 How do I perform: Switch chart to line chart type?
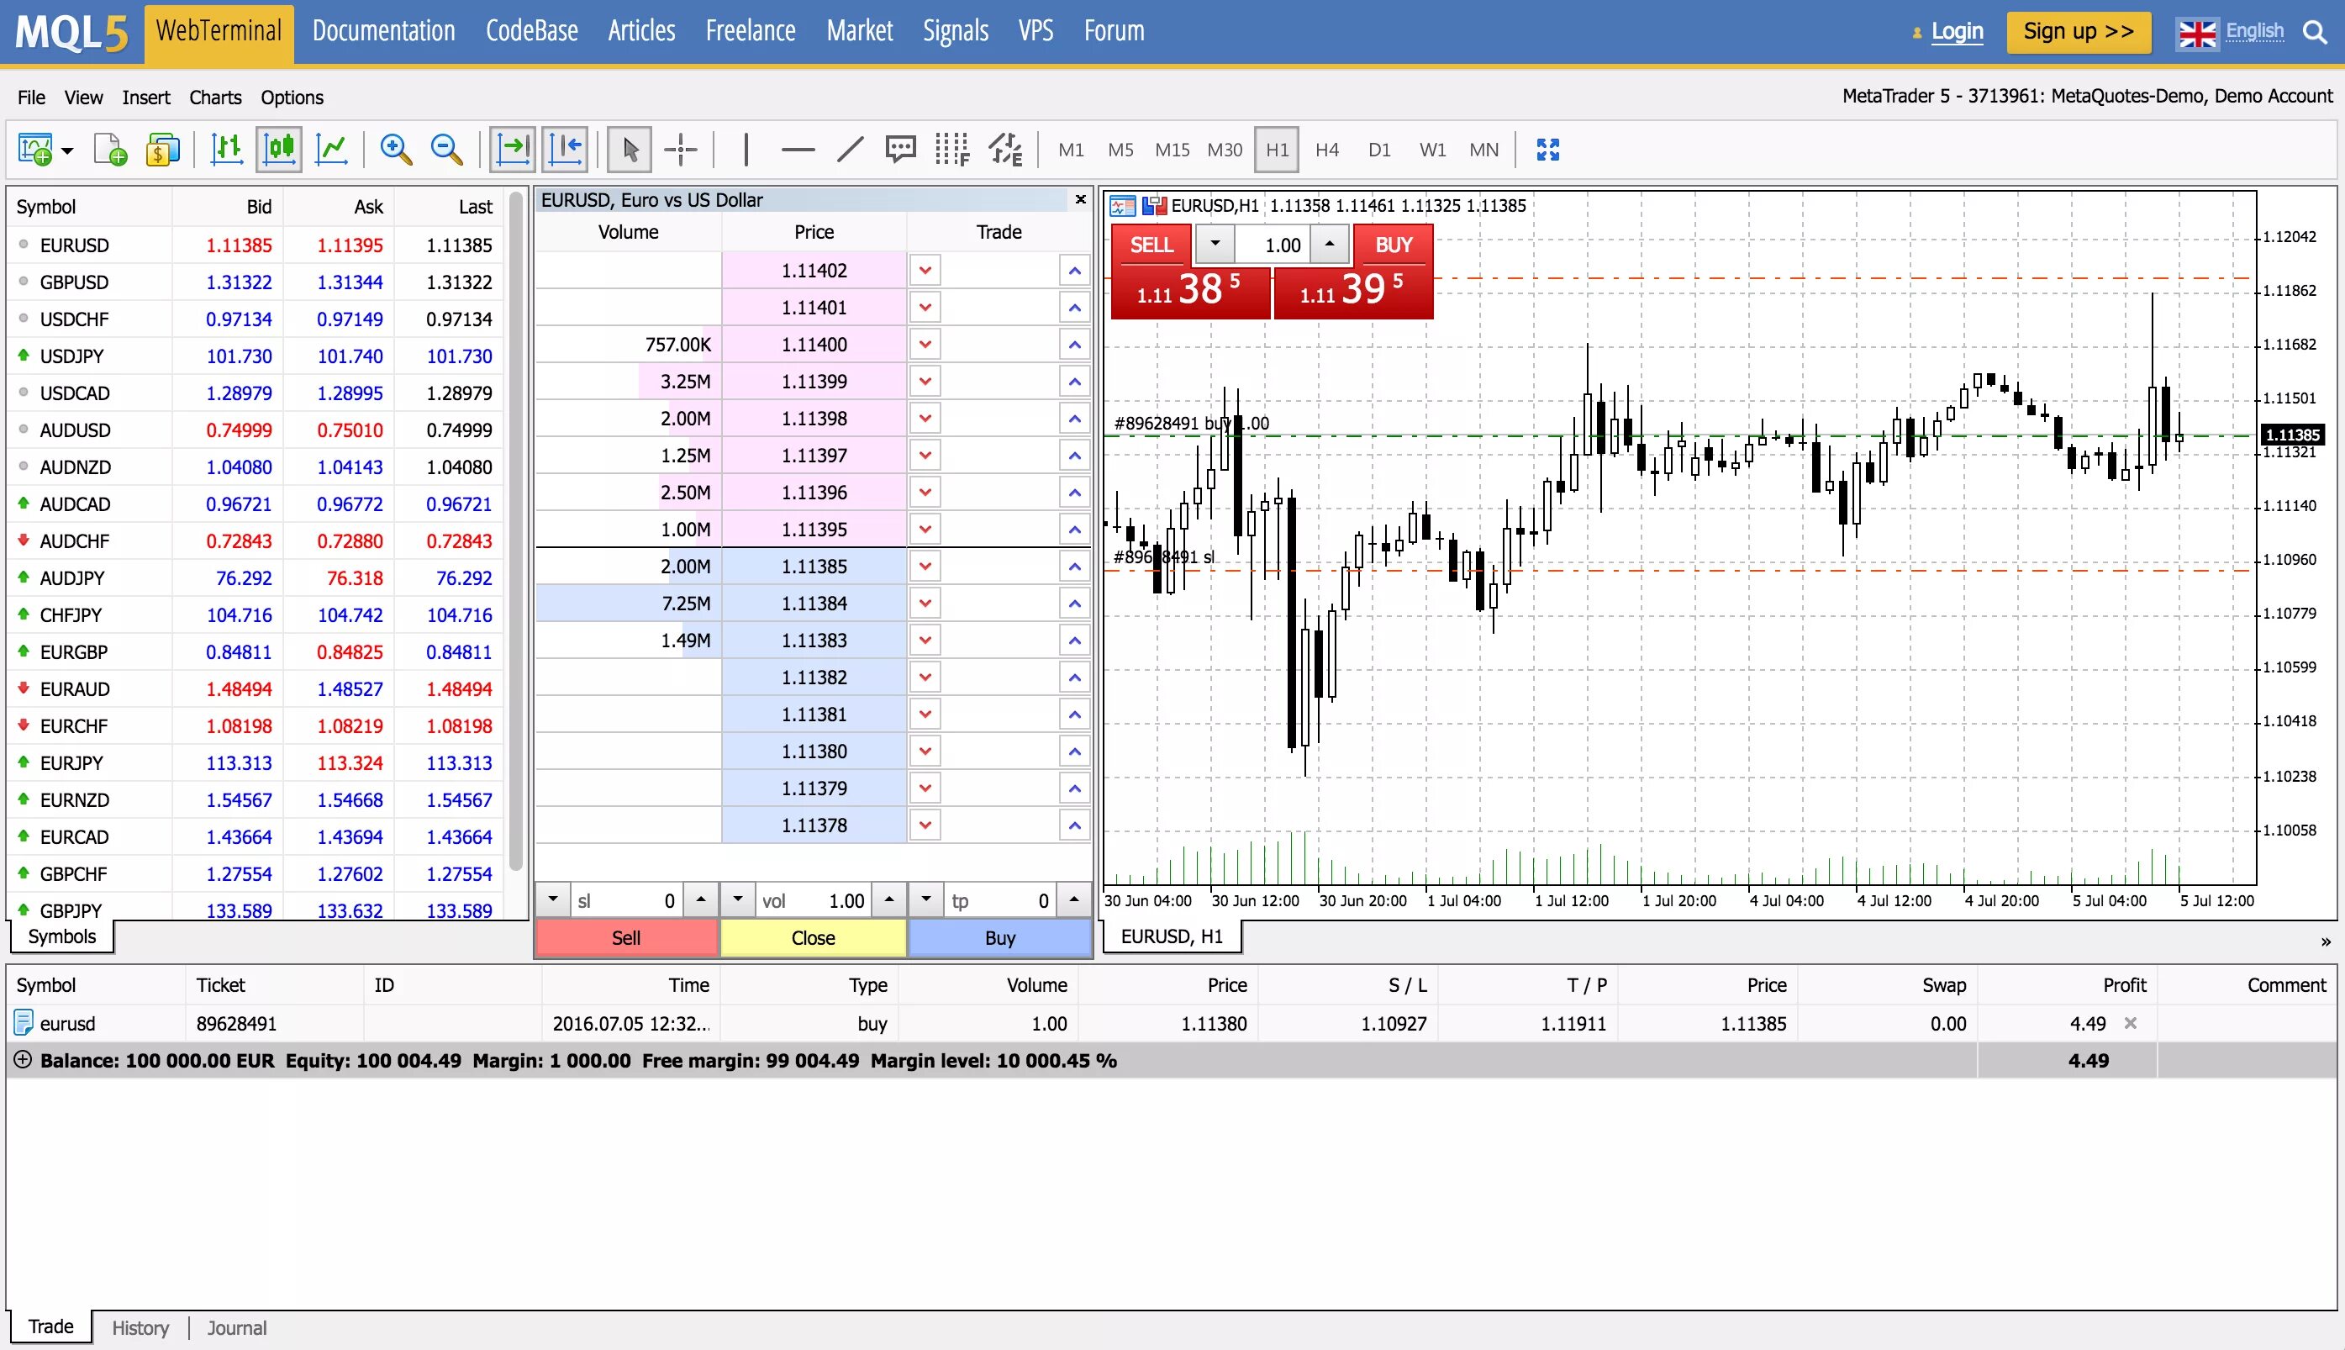(x=332, y=150)
